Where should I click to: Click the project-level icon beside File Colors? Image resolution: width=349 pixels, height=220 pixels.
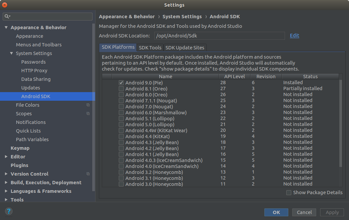point(88,105)
